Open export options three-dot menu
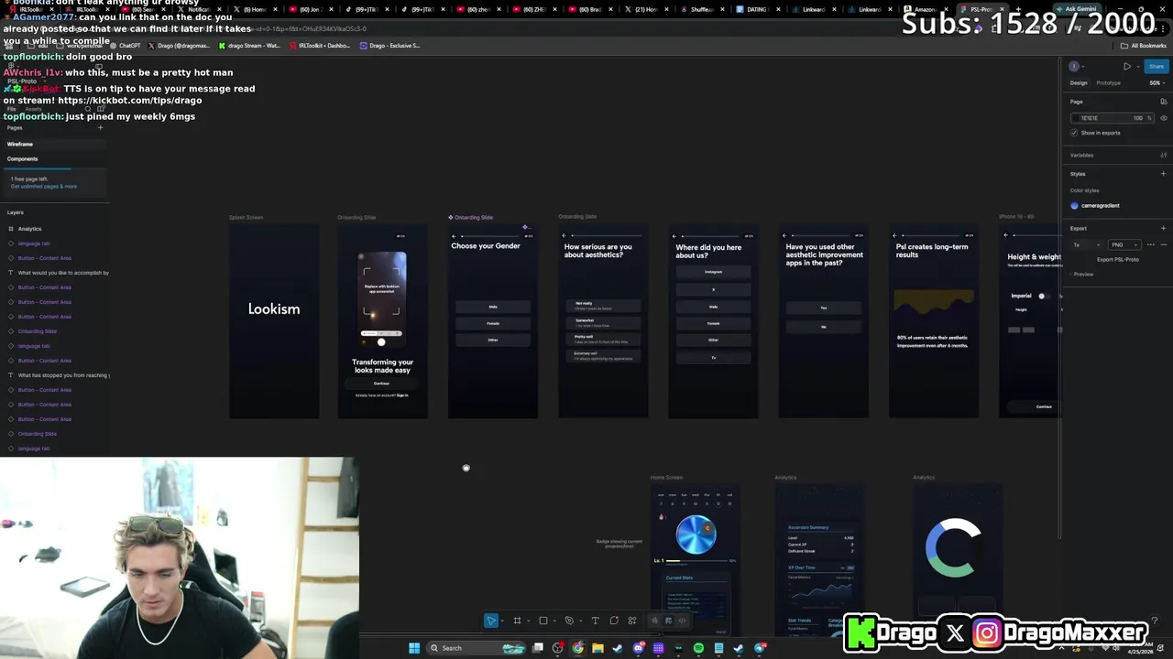This screenshot has width=1173, height=659. click(x=1150, y=244)
